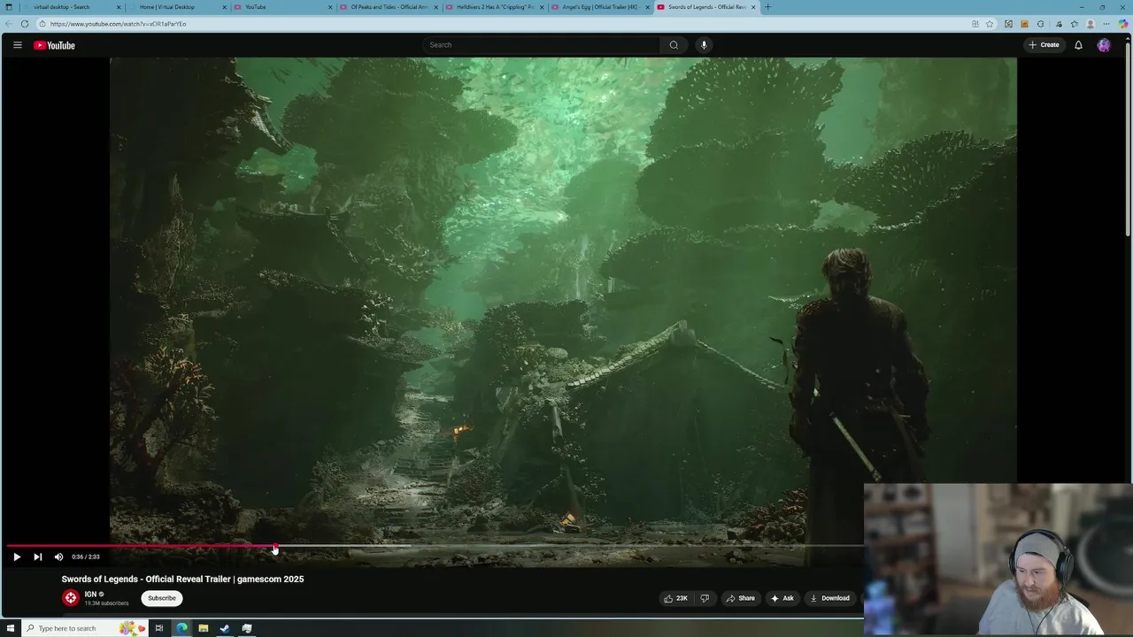Start voice search with microphone
Screen dimensions: 1133x637
click(x=704, y=45)
